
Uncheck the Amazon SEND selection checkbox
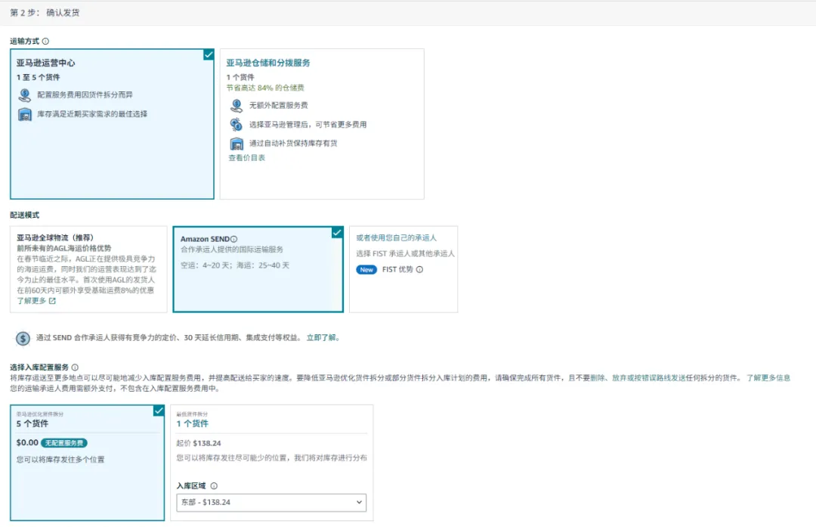336,233
